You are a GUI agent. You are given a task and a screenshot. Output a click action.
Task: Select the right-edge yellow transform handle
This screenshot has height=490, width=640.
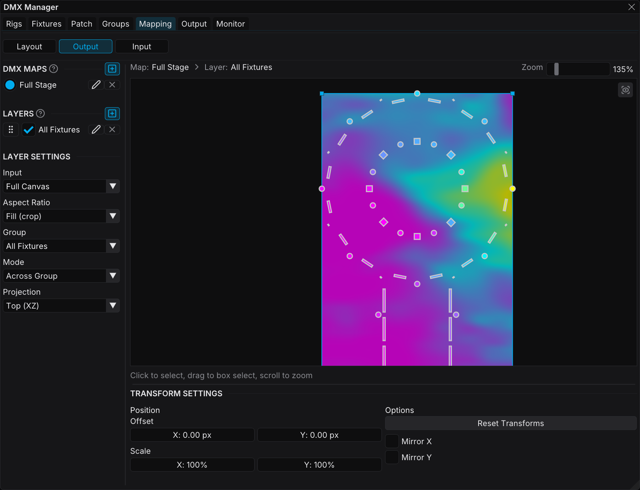coord(512,189)
